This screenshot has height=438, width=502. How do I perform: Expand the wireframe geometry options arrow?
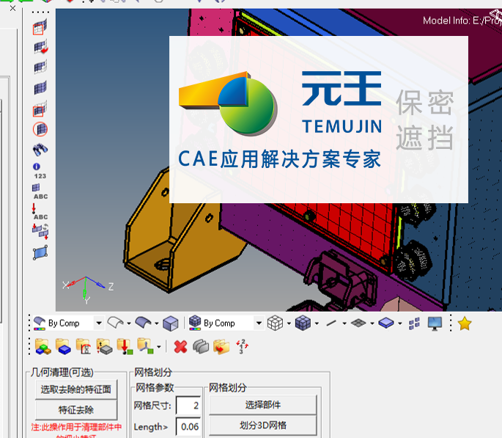click(129, 324)
